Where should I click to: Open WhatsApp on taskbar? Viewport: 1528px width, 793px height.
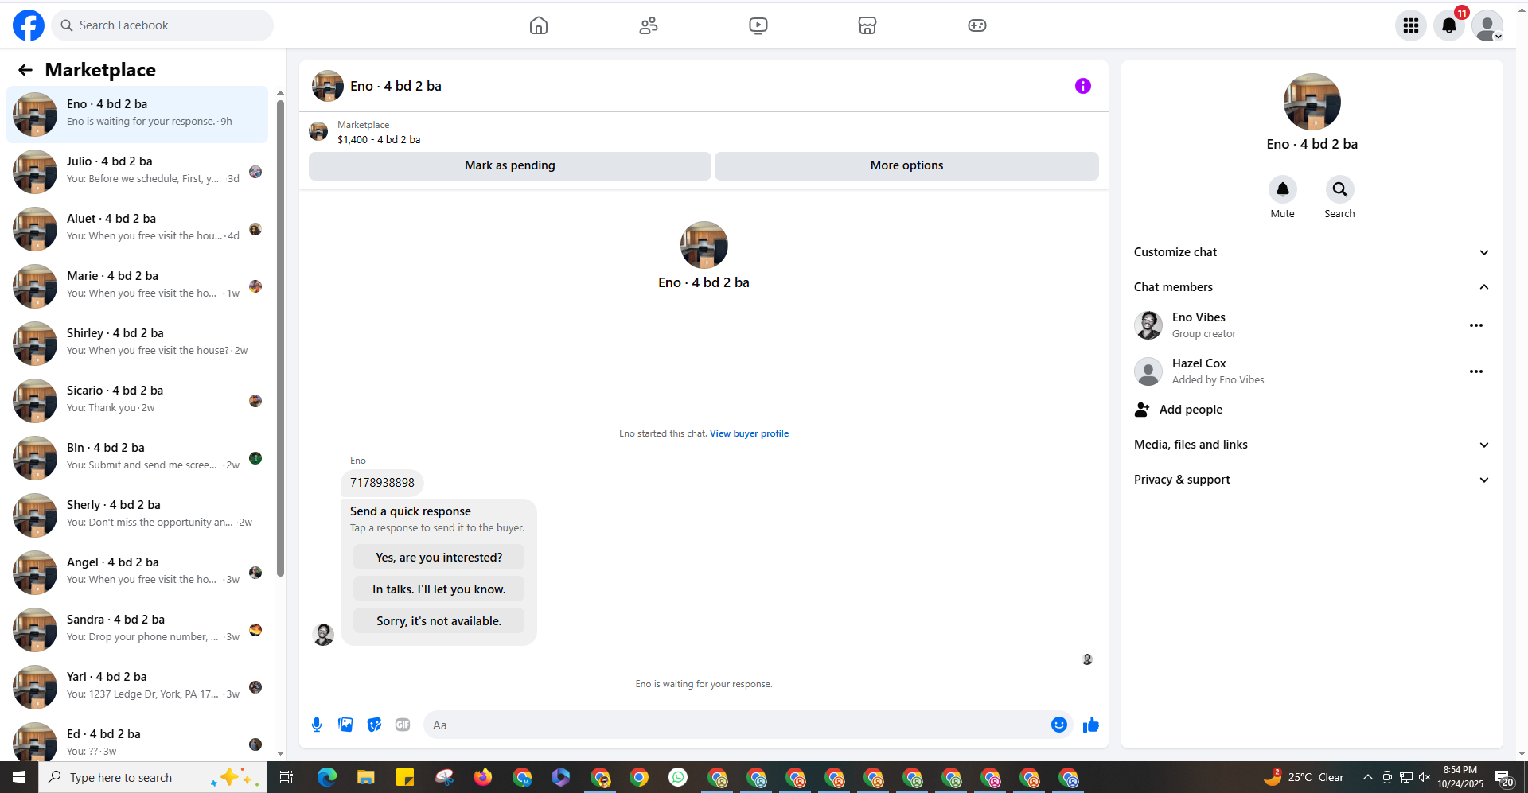tap(678, 777)
